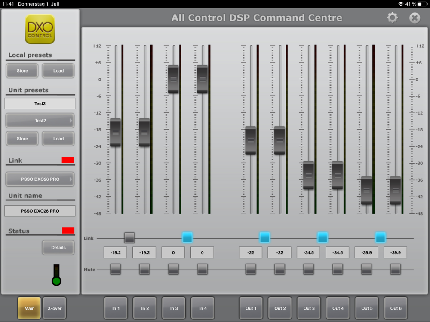430x322 pixels.
Task: Open the Out 4 channel page
Action: [338, 308]
